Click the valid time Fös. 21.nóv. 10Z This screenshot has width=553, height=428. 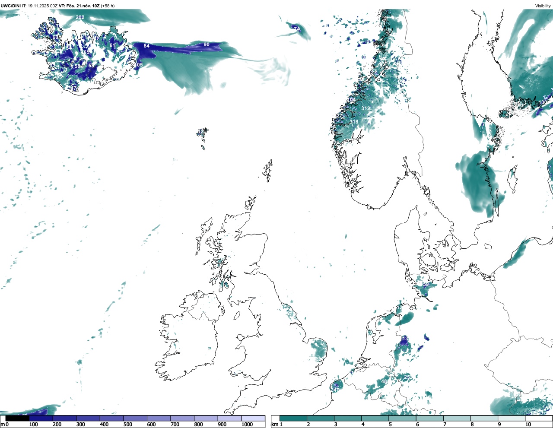(x=83, y=6)
